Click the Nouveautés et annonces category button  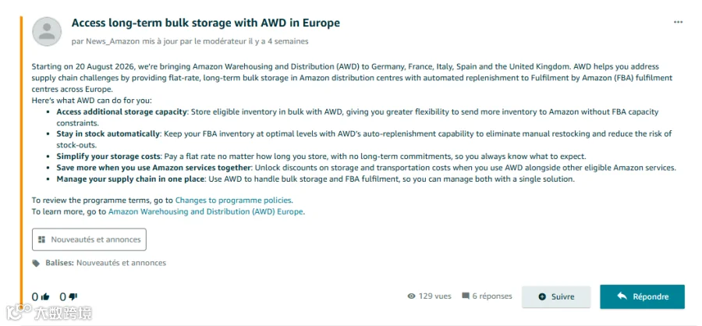pos(89,239)
